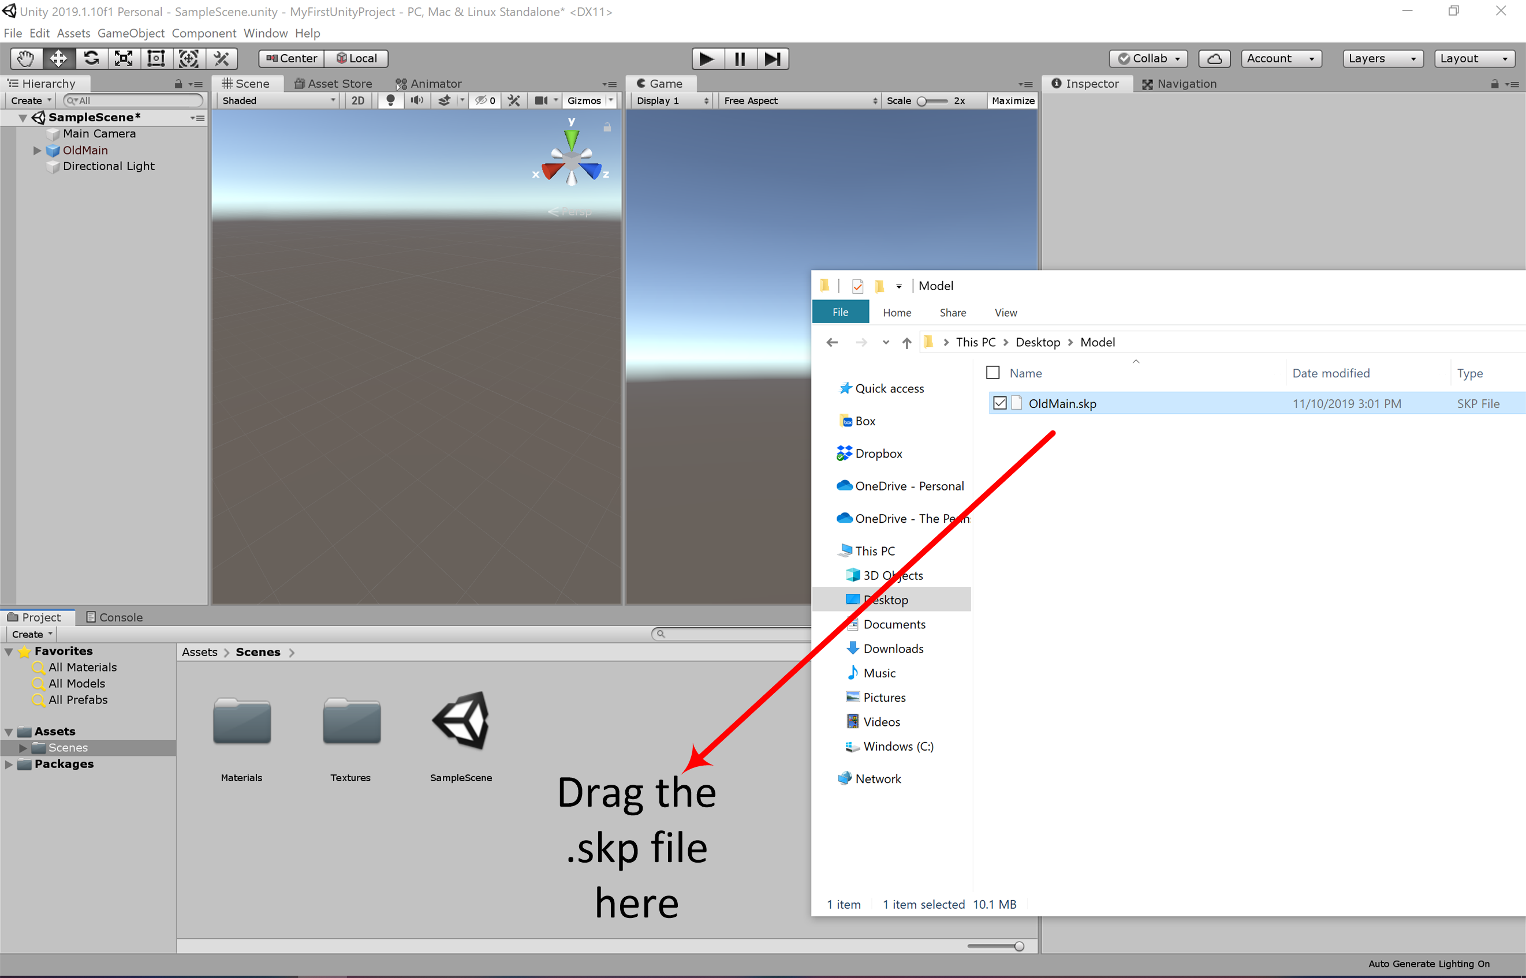Select the Scale tool
This screenshot has height=978, width=1526.
tap(124, 58)
